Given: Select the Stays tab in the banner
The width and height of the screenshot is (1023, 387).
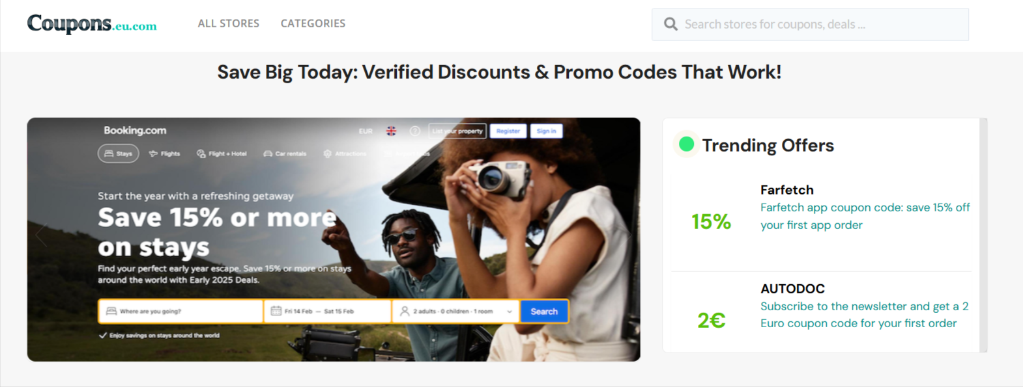Looking at the screenshot, I should (x=118, y=153).
